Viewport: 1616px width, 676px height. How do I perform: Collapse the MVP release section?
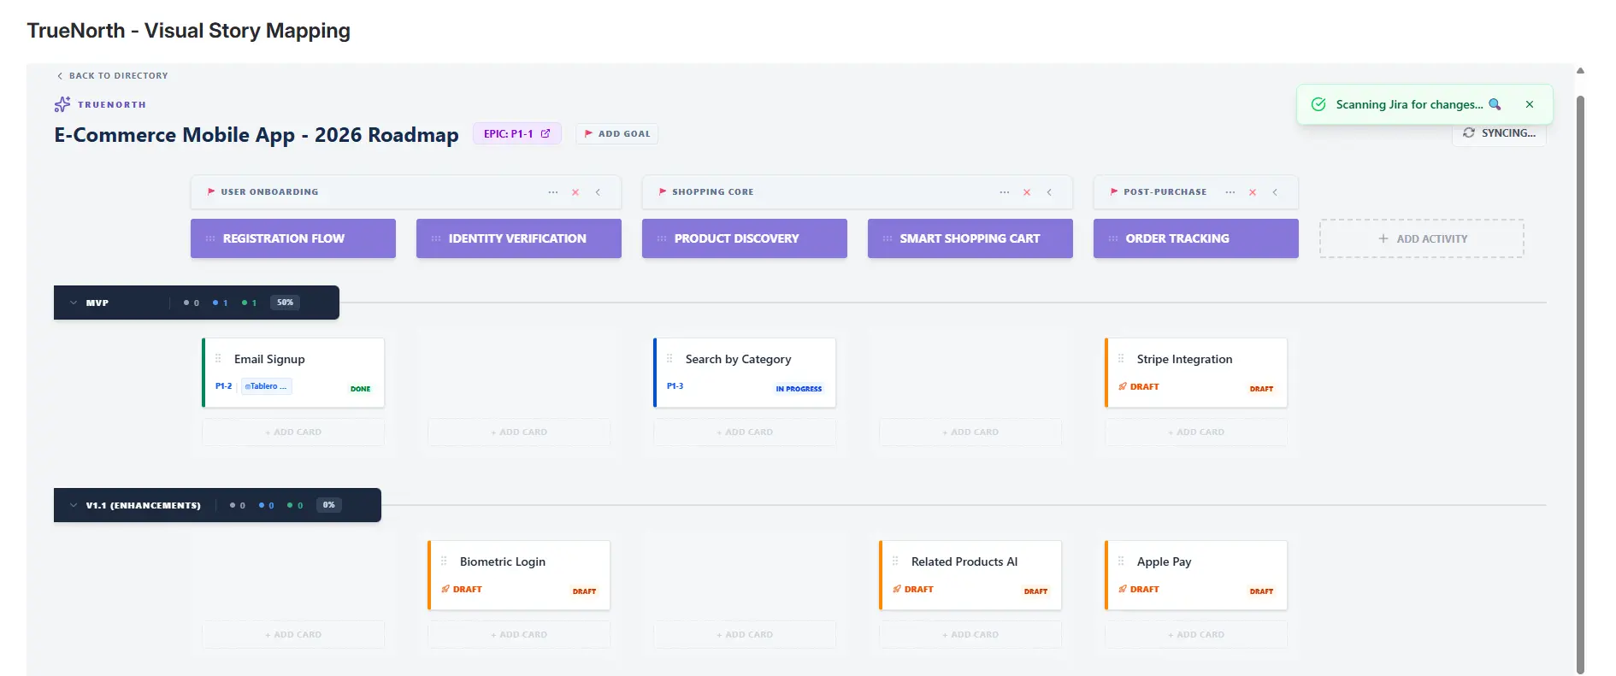coord(74,303)
